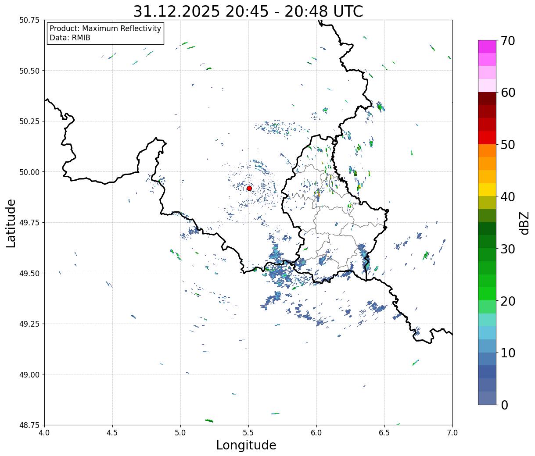Screen dimensions: 535x456
Task: Click the colorbar tick label 20
Action: [x=508, y=301]
